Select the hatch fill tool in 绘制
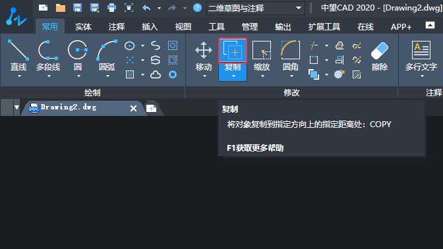 [130, 74]
